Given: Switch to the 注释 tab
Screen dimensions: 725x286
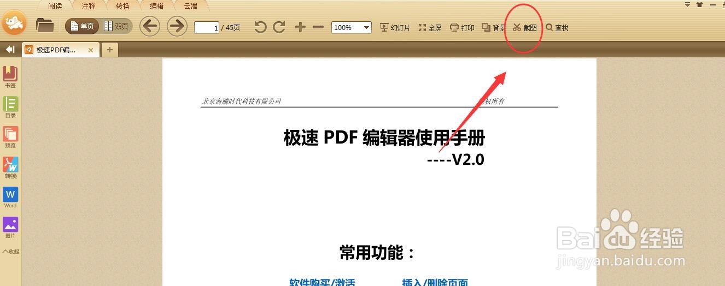Looking at the screenshot, I should click(x=89, y=6).
